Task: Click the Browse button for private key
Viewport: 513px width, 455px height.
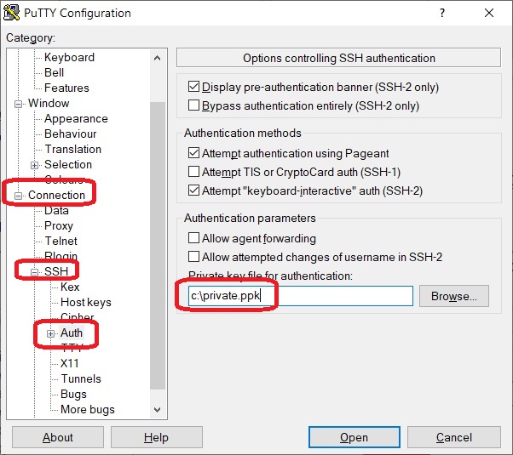Action: (x=454, y=296)
